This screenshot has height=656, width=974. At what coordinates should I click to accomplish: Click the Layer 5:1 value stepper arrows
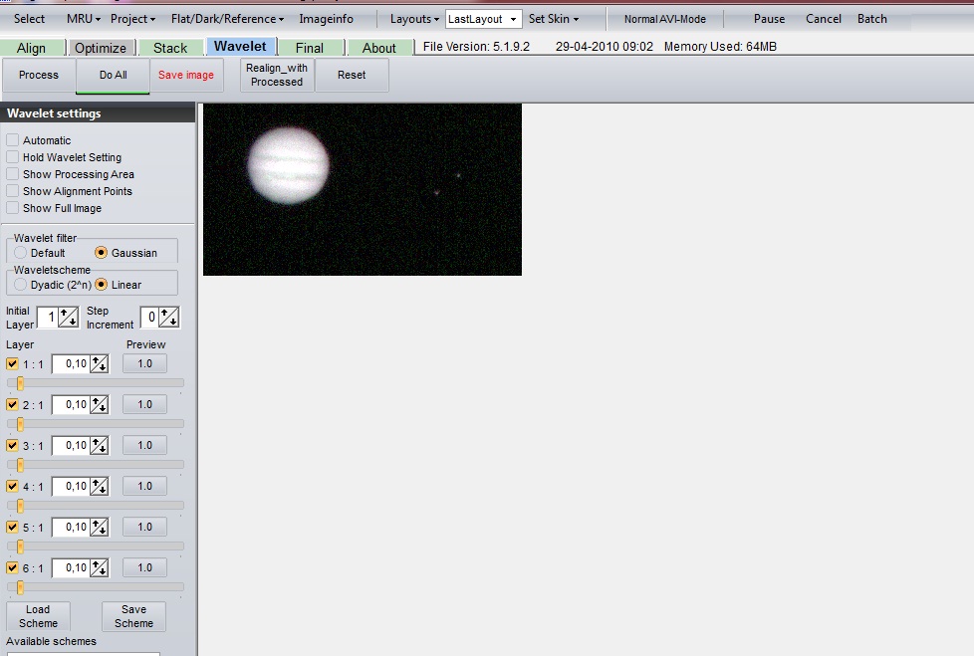pos(100,528)
